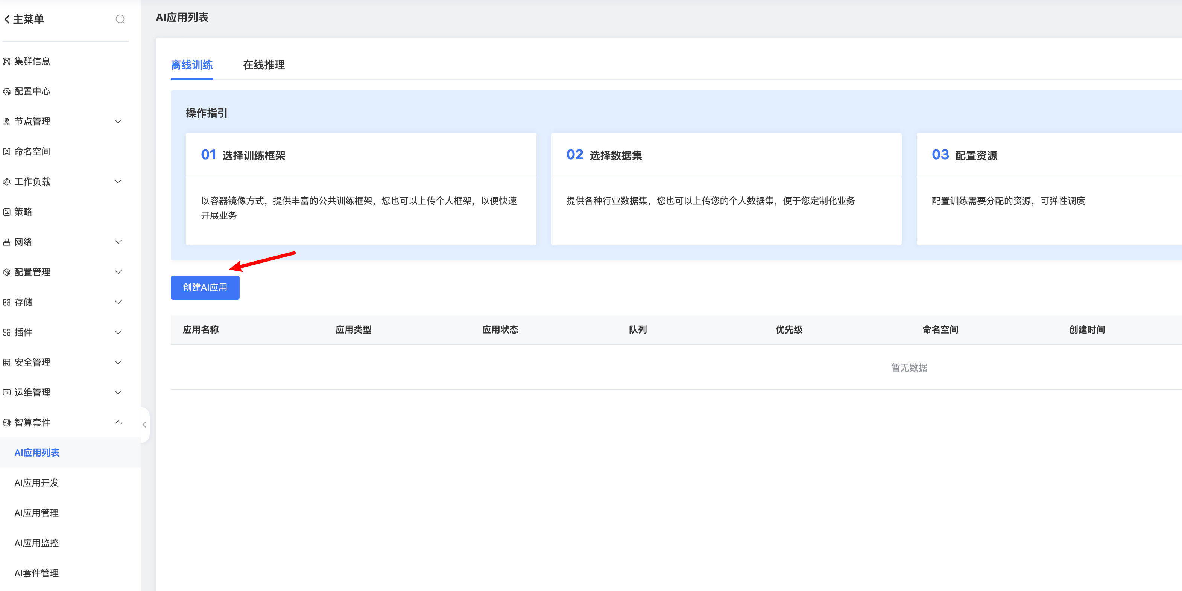This screenshot has width=1182, height=591.
Task: Collapse the 智算套件 menu chevron
Action: click(x=118, y=422)
